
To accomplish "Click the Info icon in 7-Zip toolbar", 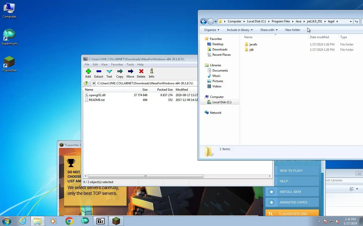I will (x=152, y=71).
